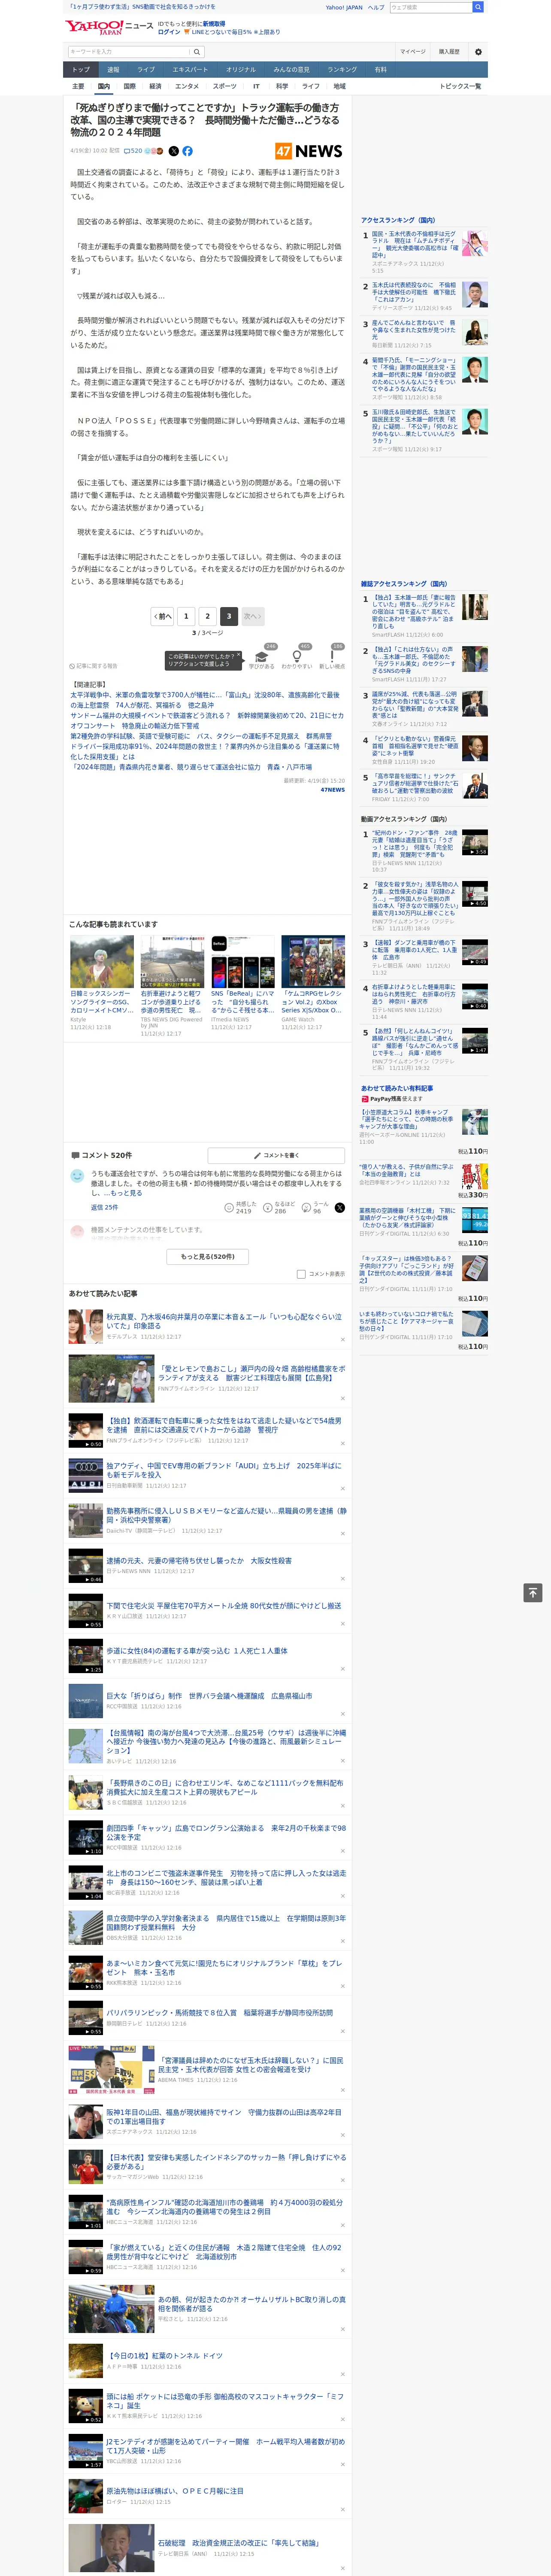
Task: Select the トップ tab
Action: 81,70
